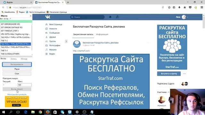
Task: Open Сообщения in VK menu
Action: coord(54,33)
